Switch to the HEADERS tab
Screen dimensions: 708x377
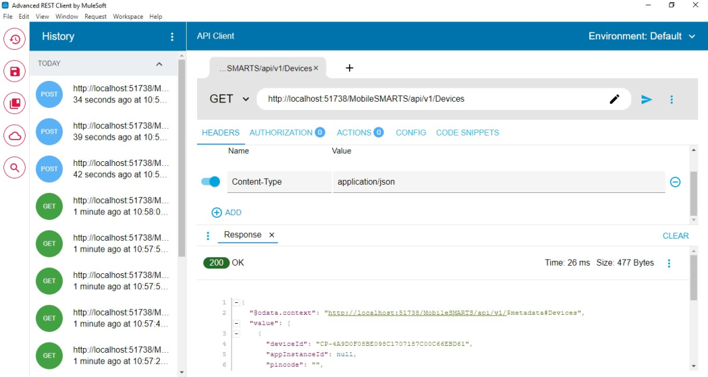click(x=221, y=133)
